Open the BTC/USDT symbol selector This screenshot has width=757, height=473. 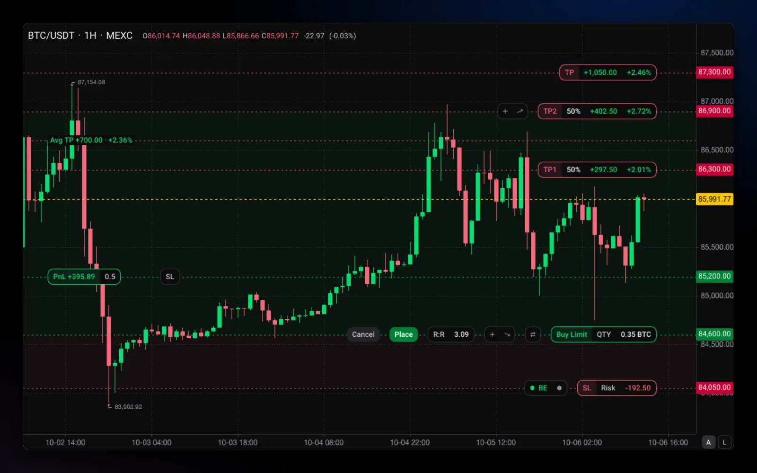click(x=51, y=36)
